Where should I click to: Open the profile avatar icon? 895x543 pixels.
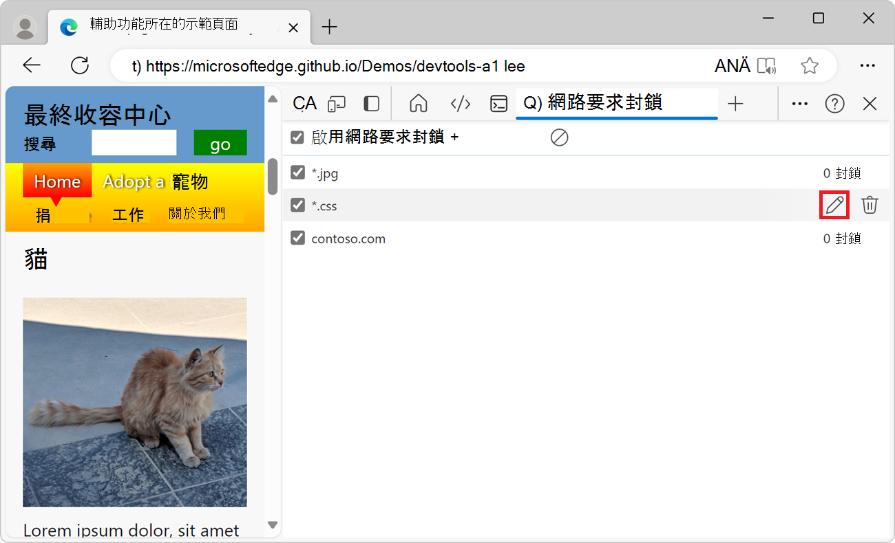click(25, 27)
